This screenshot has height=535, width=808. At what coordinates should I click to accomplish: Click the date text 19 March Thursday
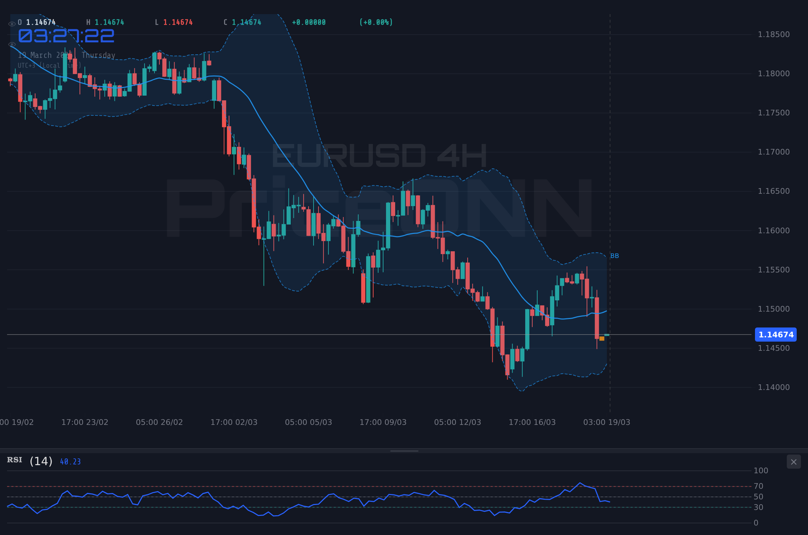tap(66, 55)
